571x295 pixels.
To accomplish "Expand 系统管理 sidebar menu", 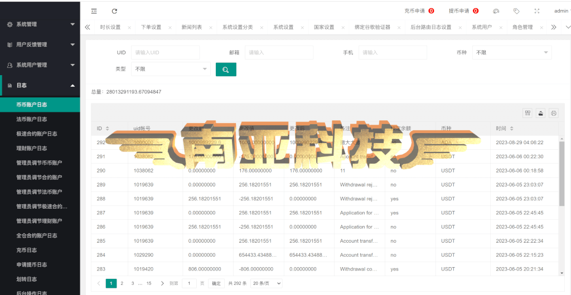I will pos(40,24).
